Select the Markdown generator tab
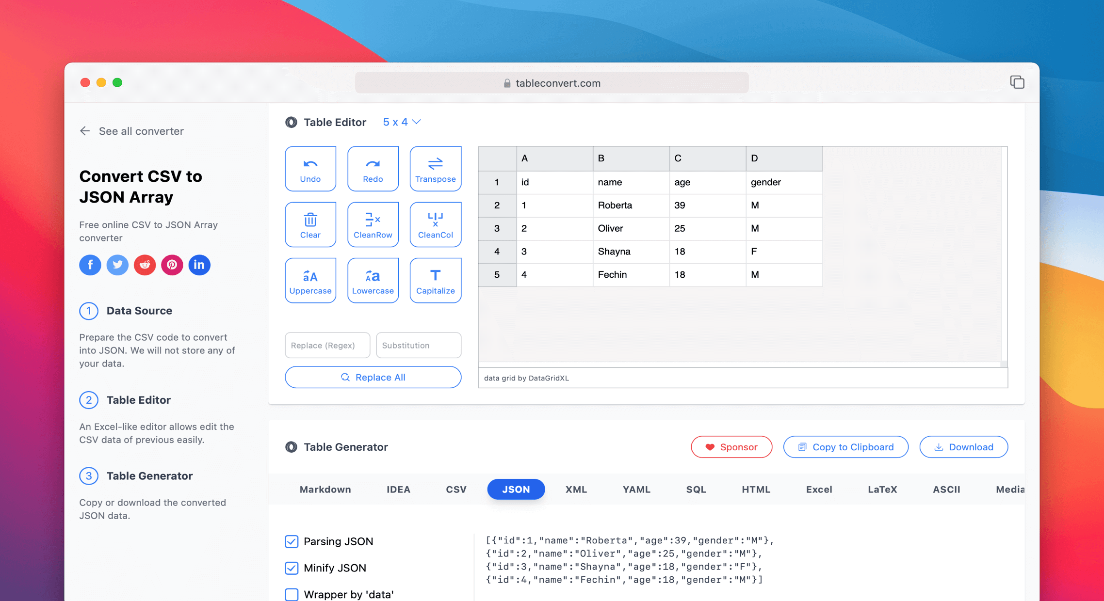This screenshot has width=1104, height=601. tap(325, 490)
